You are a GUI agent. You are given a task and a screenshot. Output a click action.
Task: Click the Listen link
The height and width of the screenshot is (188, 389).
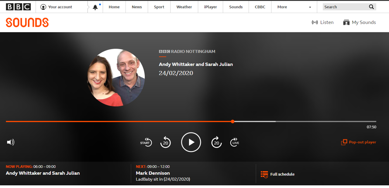tap(323, 22)
